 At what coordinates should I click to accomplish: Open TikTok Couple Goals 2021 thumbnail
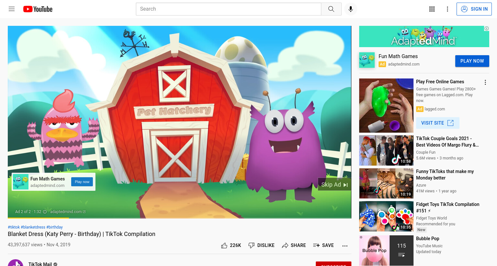tap(386, 150)
